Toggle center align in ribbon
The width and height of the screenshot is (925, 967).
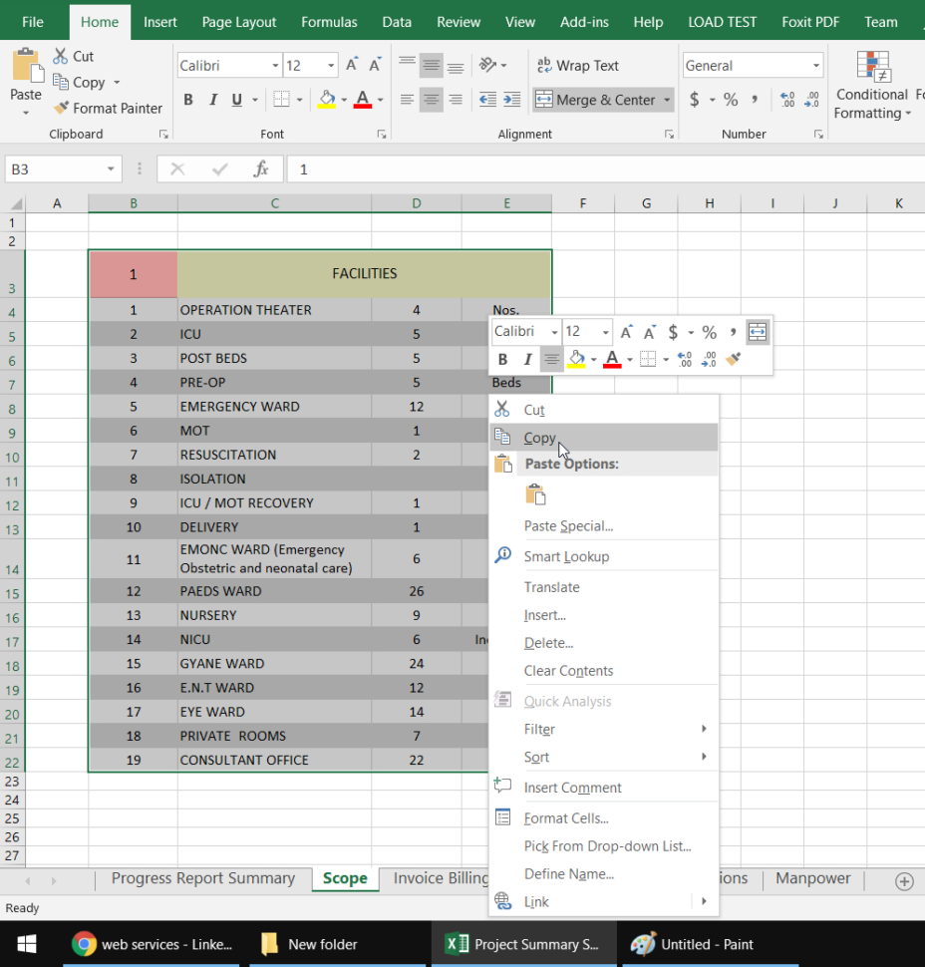431,100
